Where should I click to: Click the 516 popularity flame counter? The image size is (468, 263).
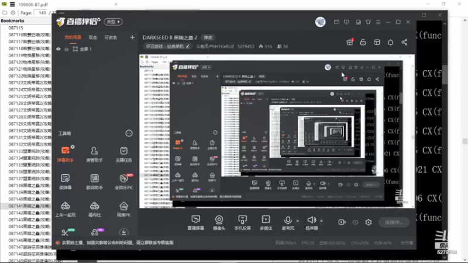[x=266, y=47]
